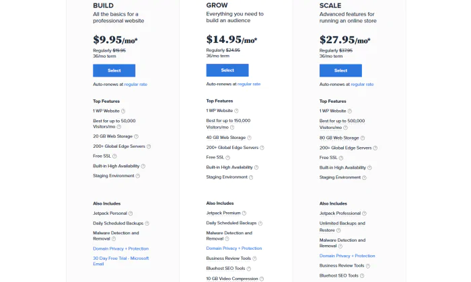This screenshot has height=282, width=471.
Task: Click info icon next to Jetpack Professional
Action: [x=364, y=214]
